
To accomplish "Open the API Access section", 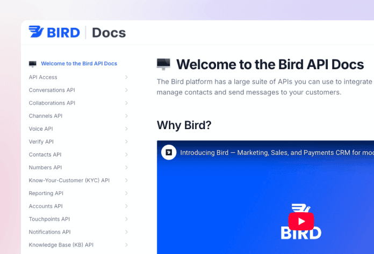I will coord(43,77).
